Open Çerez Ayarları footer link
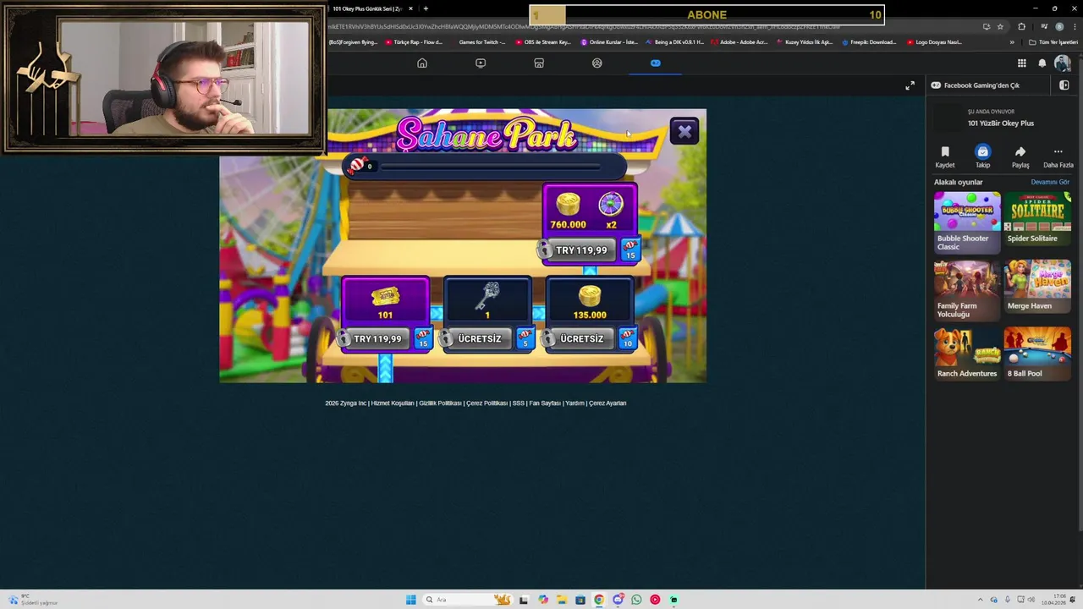Viewport: 1083px width, 609px height. tap(607, 403)
